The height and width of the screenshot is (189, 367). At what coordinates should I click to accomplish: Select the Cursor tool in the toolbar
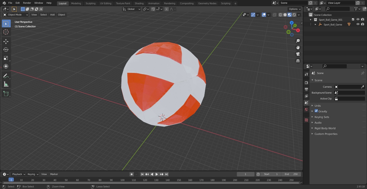tap(6, 32)
